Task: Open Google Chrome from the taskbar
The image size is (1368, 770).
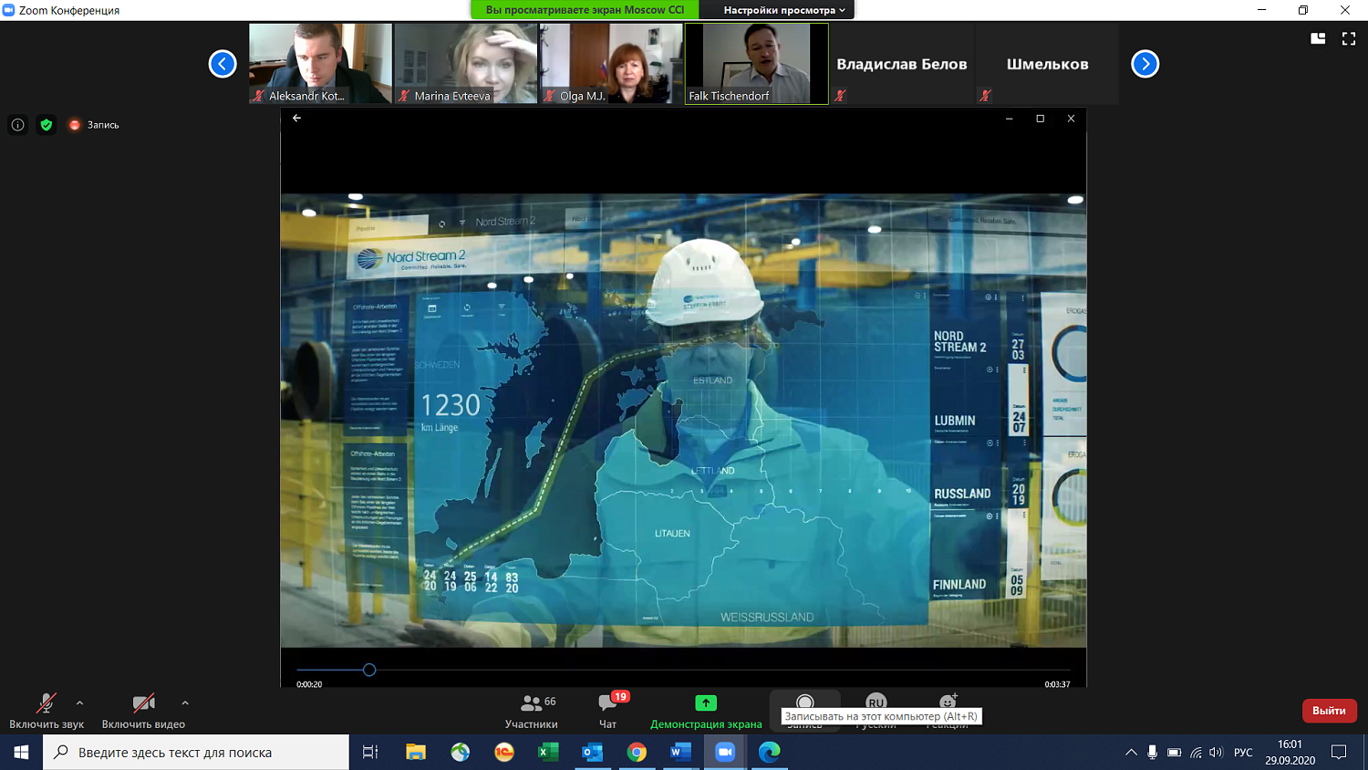Action: tap(637, 752)
